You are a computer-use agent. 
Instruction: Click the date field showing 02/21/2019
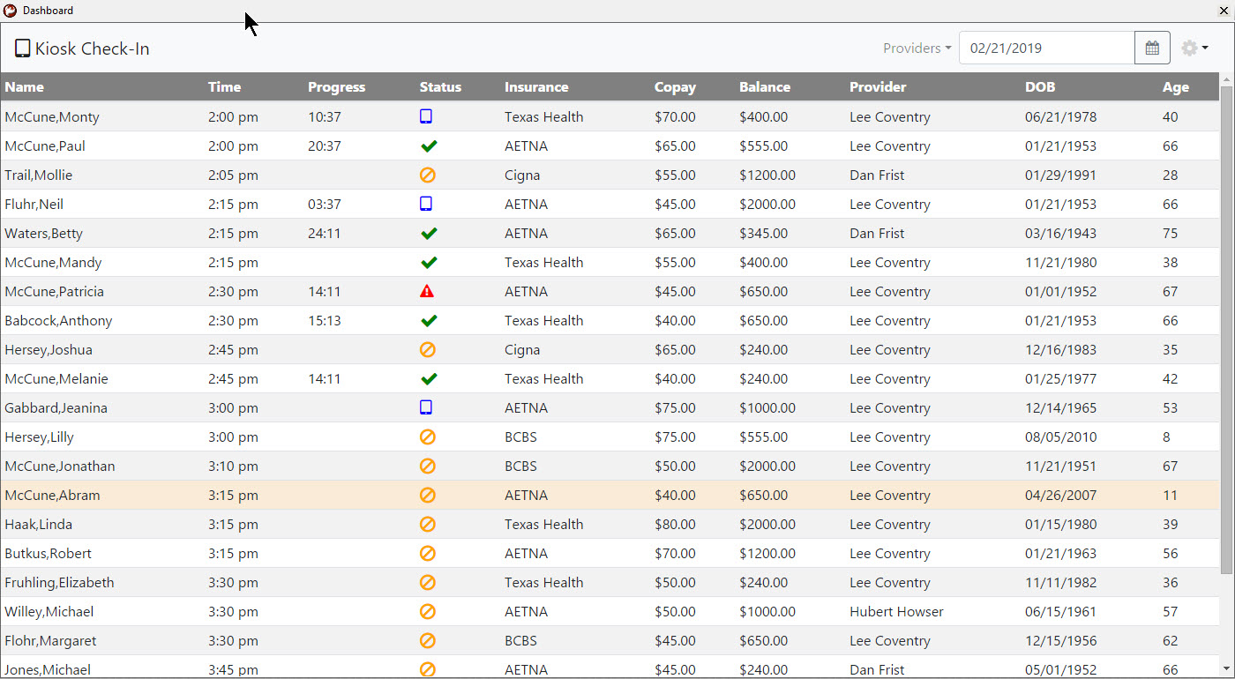coord(1046,48)
